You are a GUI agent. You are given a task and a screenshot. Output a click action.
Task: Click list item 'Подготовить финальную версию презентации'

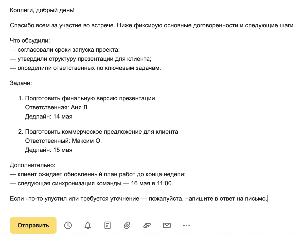point(90,98)
